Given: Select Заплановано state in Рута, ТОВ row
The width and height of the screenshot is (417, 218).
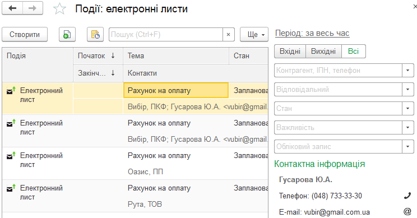Looking at the screenshot, I should 251,188.
